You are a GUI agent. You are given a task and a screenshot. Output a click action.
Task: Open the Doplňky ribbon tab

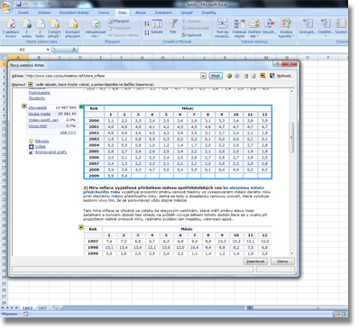coord(209,13)
